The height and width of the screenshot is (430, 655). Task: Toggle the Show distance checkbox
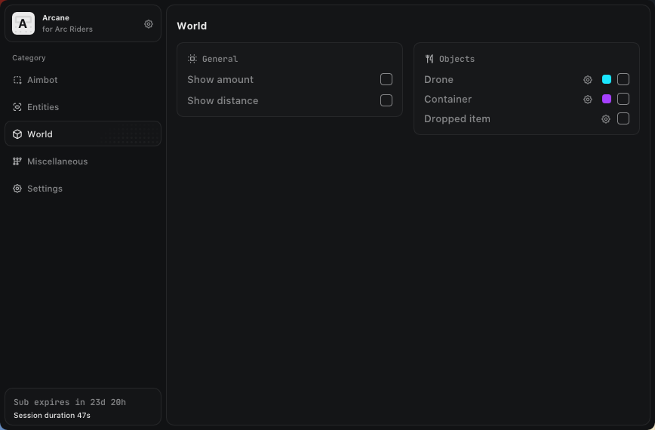pyautogui.click(x=386, y=100)
